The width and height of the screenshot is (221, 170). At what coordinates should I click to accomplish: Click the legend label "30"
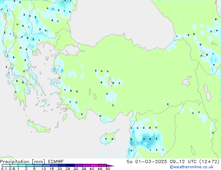(76, 169)
